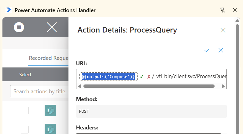
Task: Accept the Compose expression with green check
Action: 142,77
